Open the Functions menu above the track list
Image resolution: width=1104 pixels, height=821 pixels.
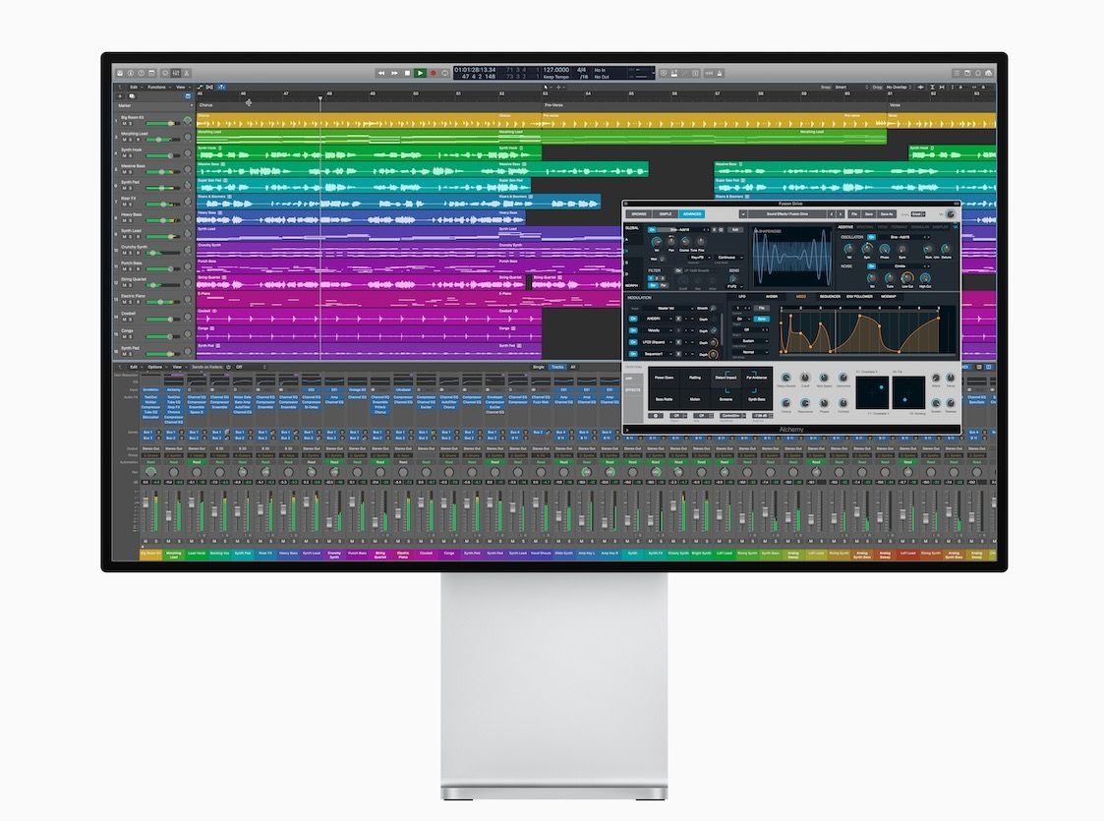[157, 86]
